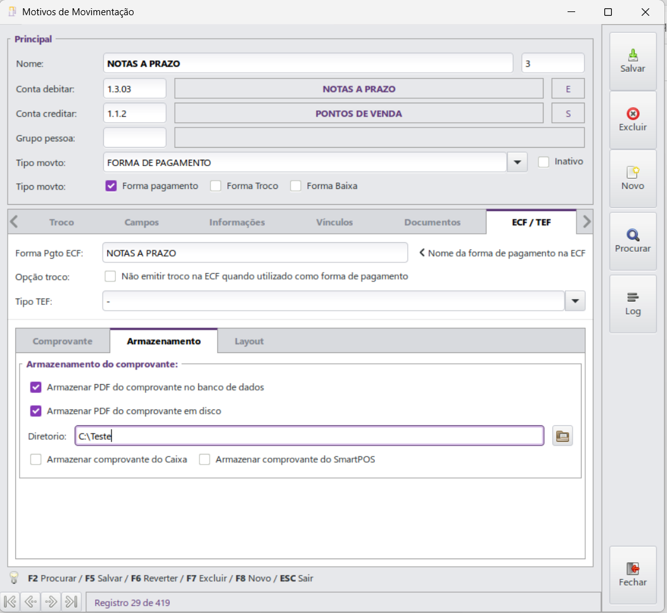Click the F2 Procurar shortcut text

[x=52, y=578]
